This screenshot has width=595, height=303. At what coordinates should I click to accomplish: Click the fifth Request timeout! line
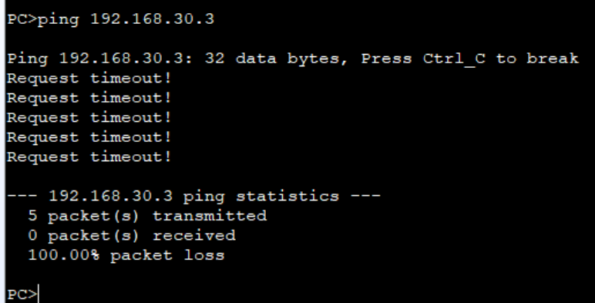pos(89,157)
